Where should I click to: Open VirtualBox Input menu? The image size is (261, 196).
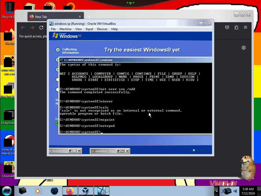(89, 29)
